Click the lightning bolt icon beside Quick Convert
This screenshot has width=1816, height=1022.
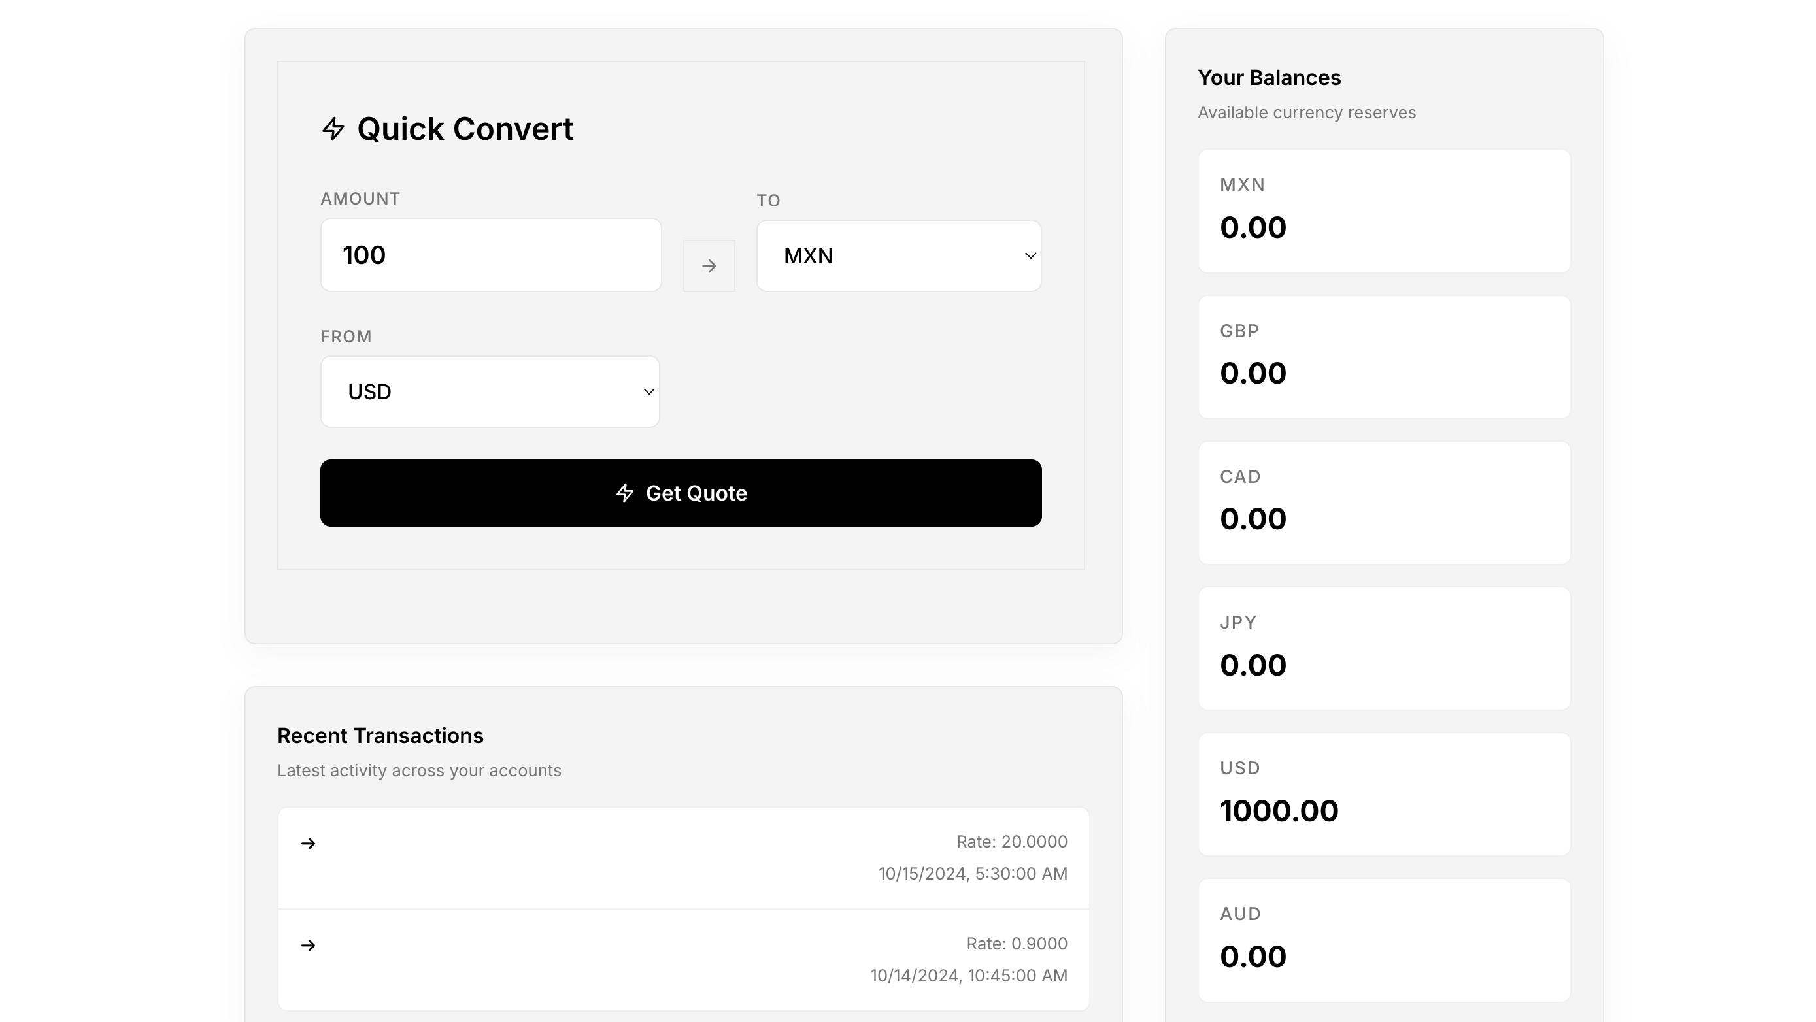point(333,129)
